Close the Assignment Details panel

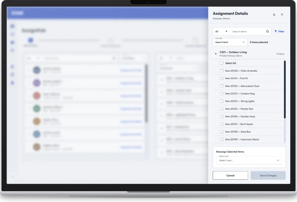coord(282,14)
